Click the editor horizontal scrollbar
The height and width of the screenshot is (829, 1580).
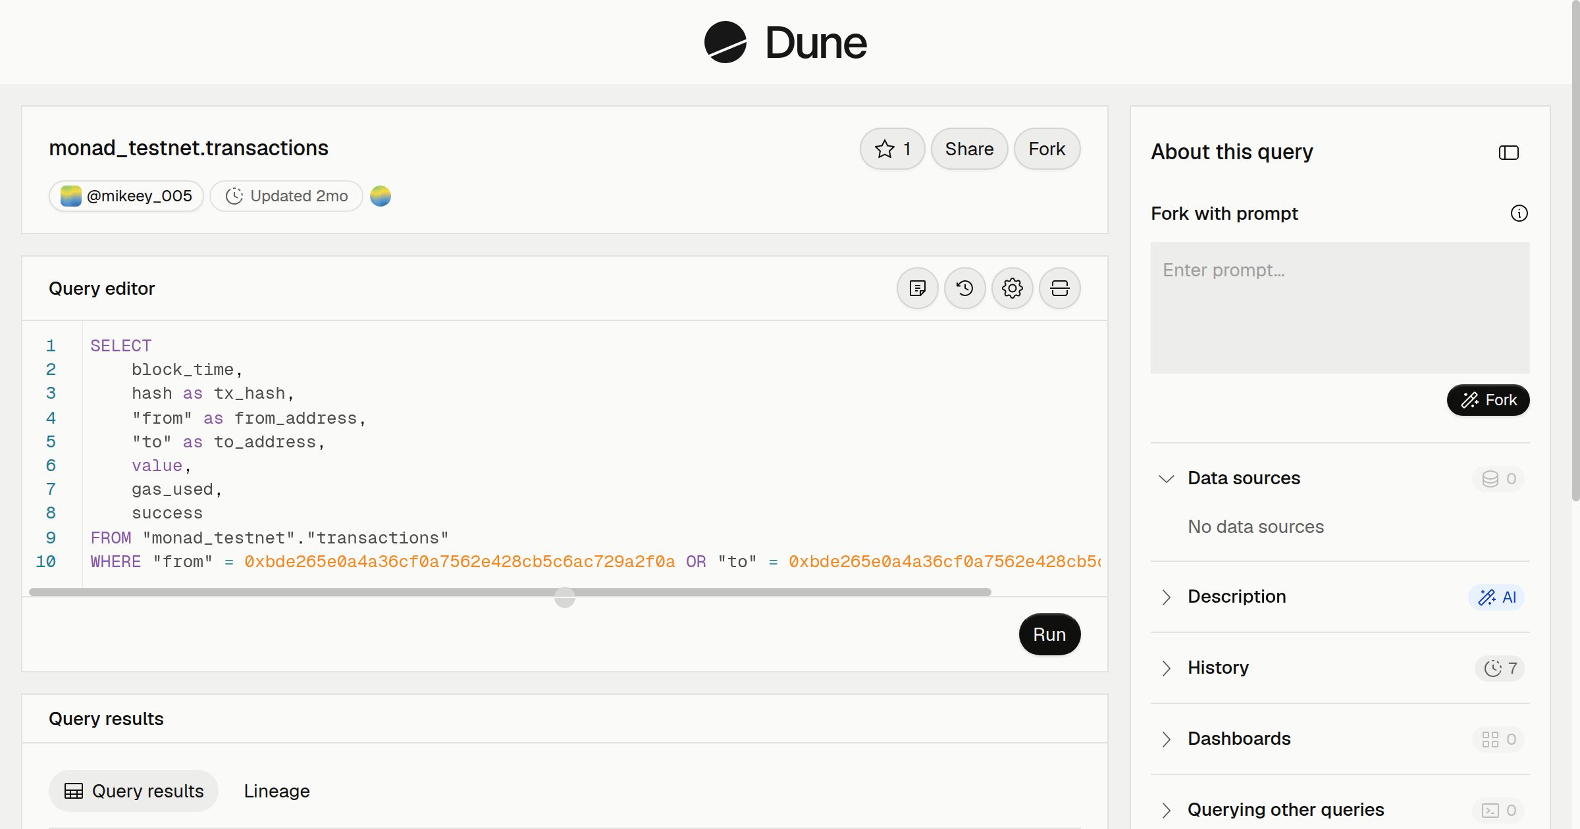click(510, 592)
